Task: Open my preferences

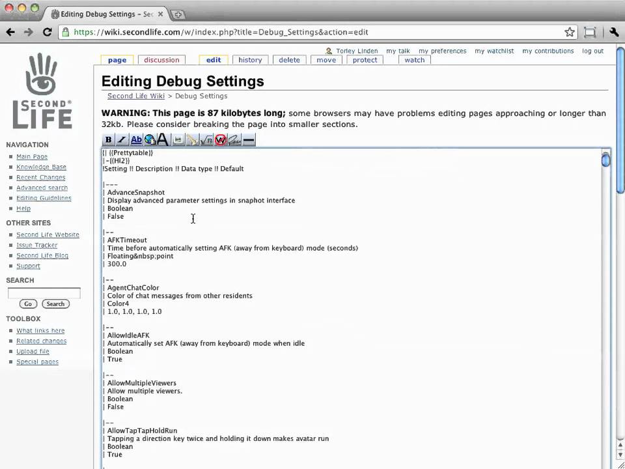Action: tap(443, 51)
